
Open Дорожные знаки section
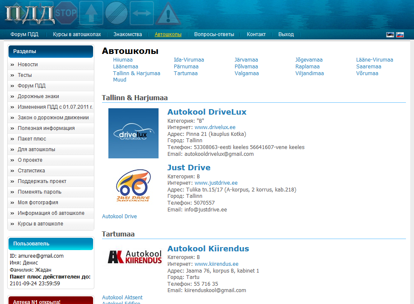51,96
